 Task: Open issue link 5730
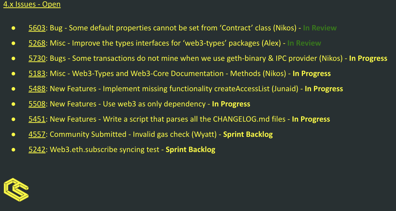pyautogui.click(x=37, y=58)
